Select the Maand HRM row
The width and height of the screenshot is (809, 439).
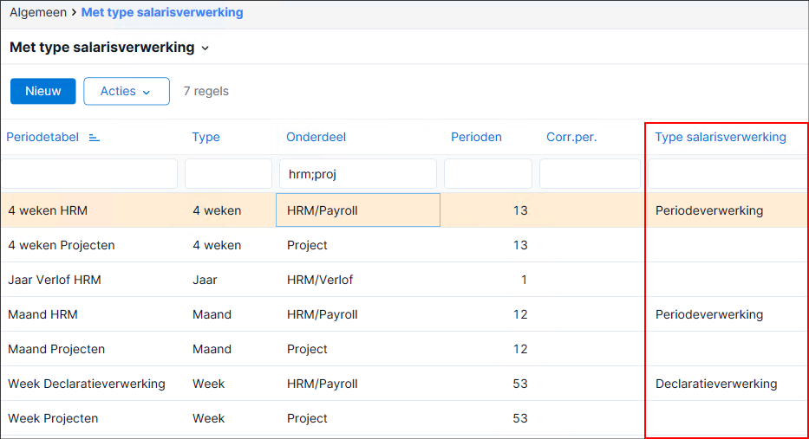point(404,314)
